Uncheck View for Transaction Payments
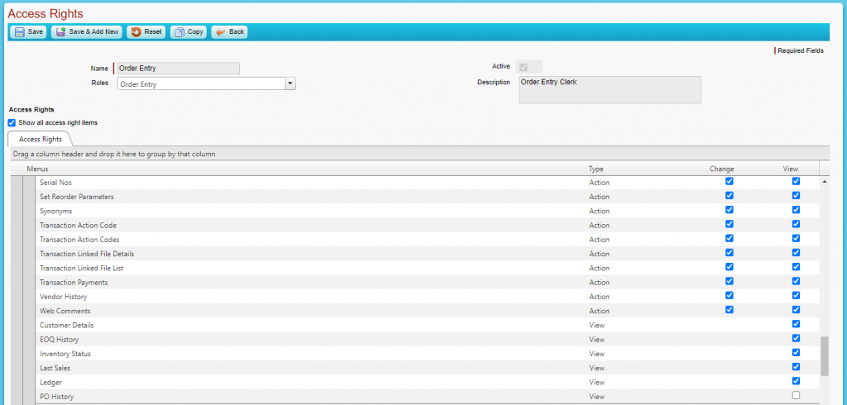This screenshot has width=847, height=405. (796, 281)
